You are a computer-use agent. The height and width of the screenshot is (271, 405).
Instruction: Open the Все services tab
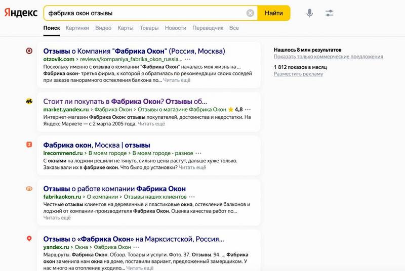(x=234, y=28)
